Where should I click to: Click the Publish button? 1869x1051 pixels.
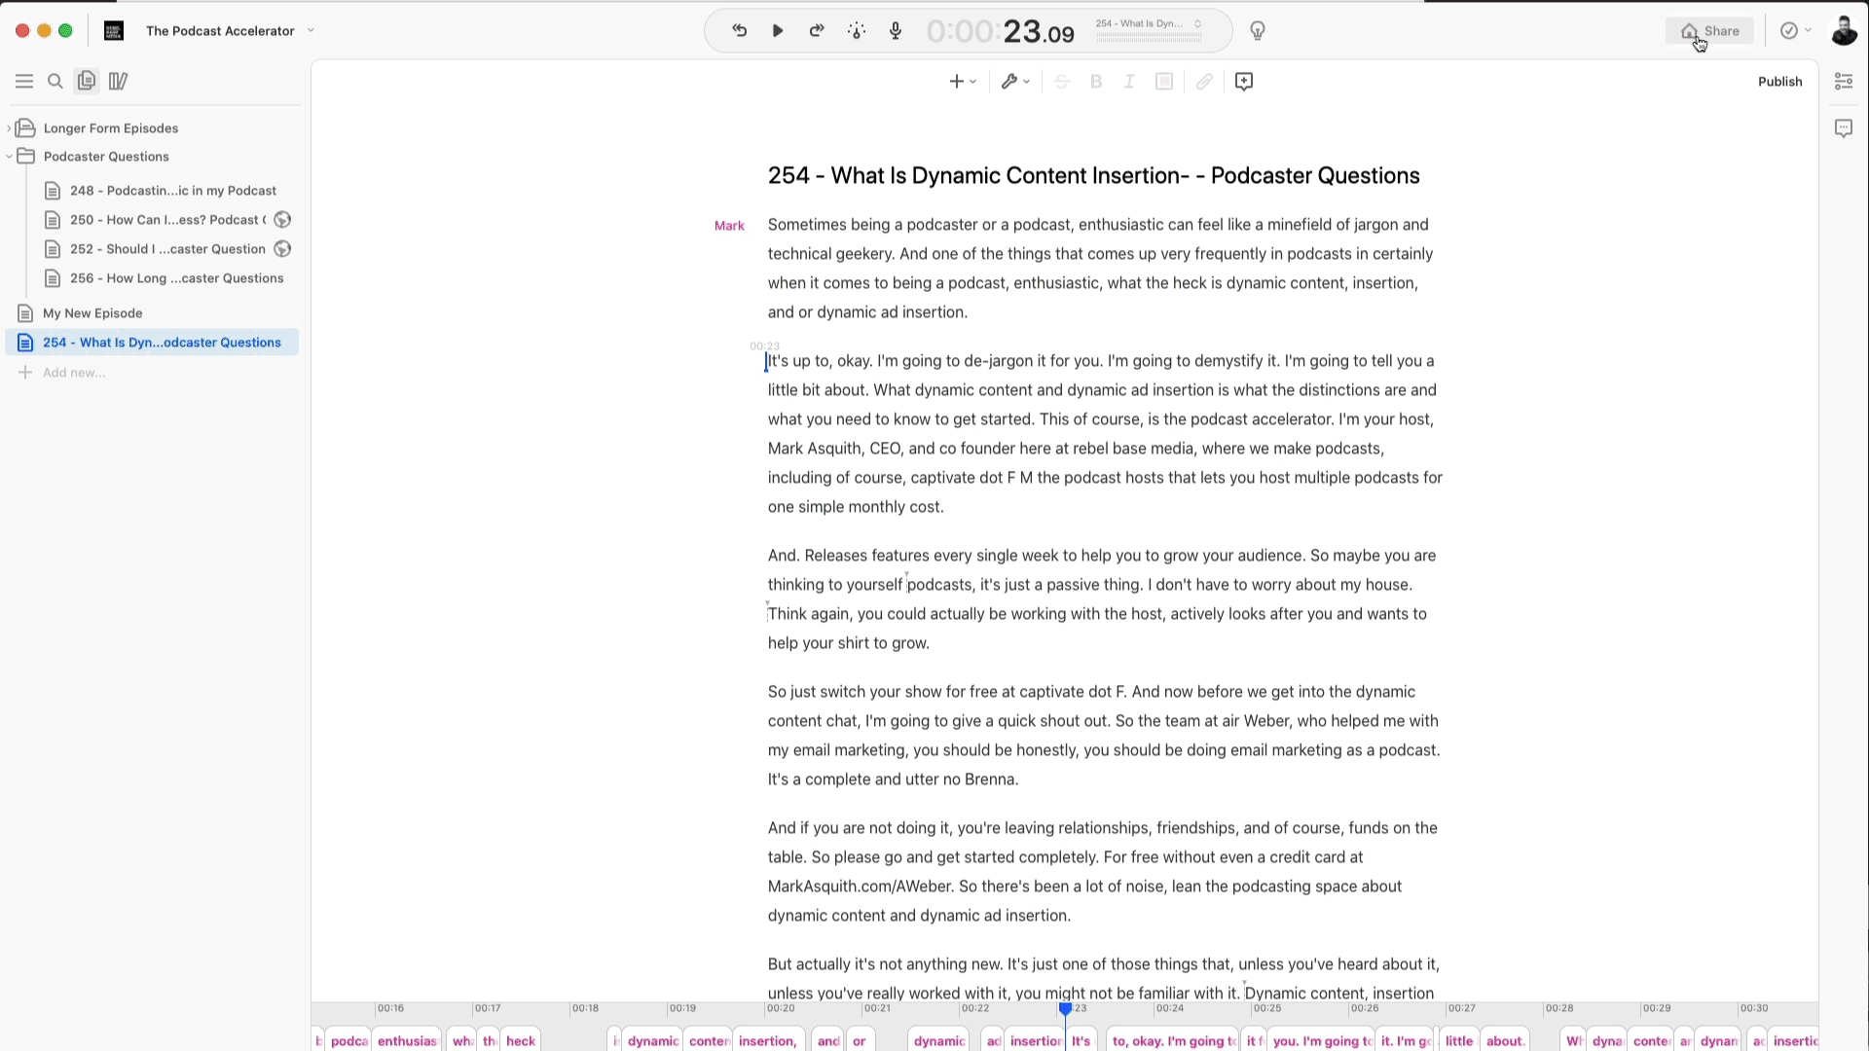click(x=1780, y=81)
